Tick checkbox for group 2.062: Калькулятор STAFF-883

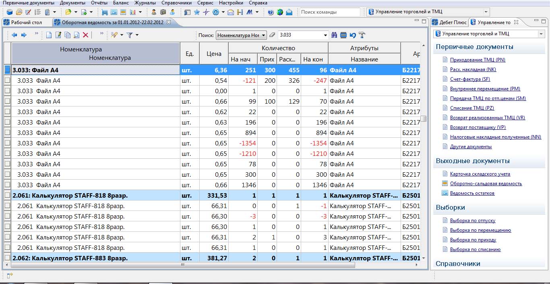click(7, 257)
